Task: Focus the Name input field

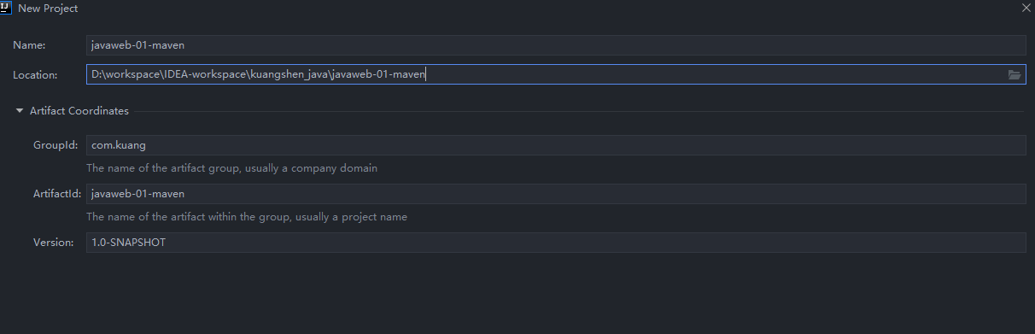Action: point(556,45)
